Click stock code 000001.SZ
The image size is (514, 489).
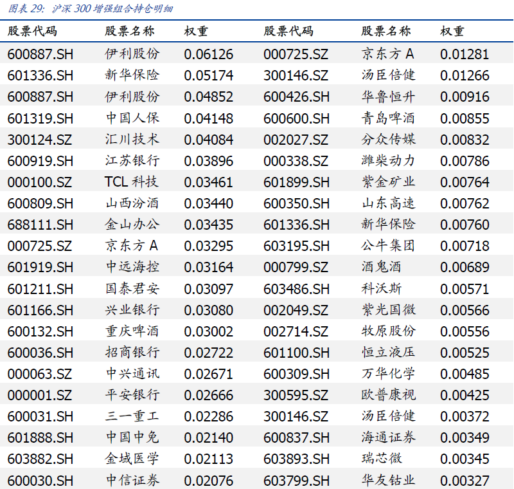click(x=40, y=396)
